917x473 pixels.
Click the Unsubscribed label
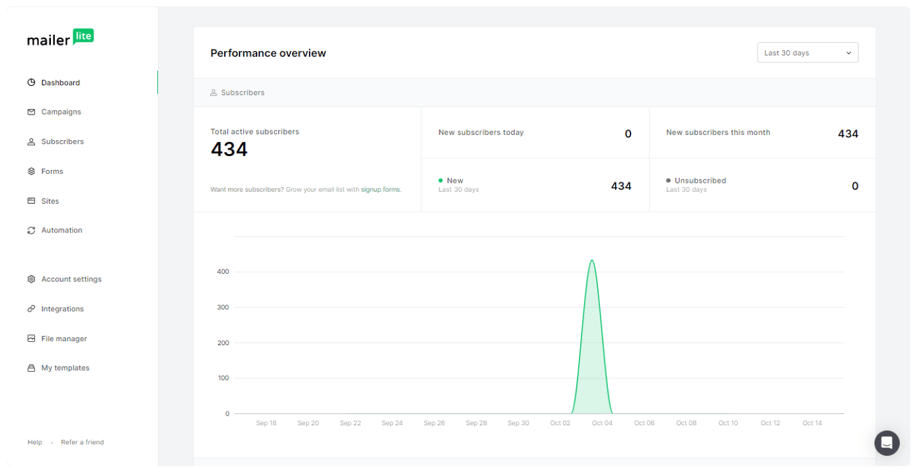[x=700, y=180]
